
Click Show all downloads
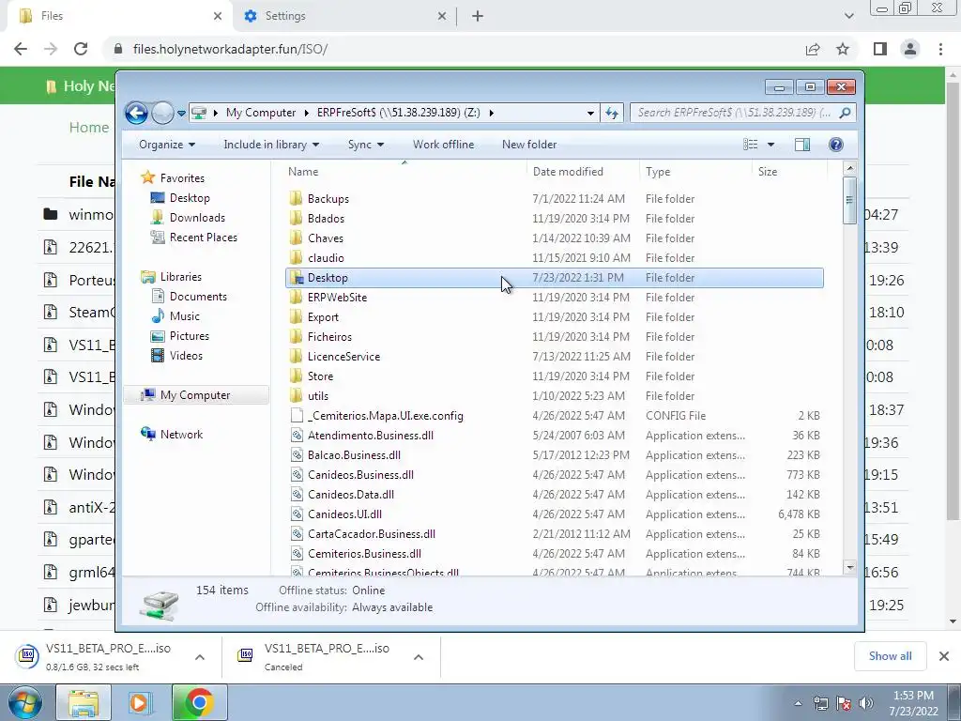(890, 656)
